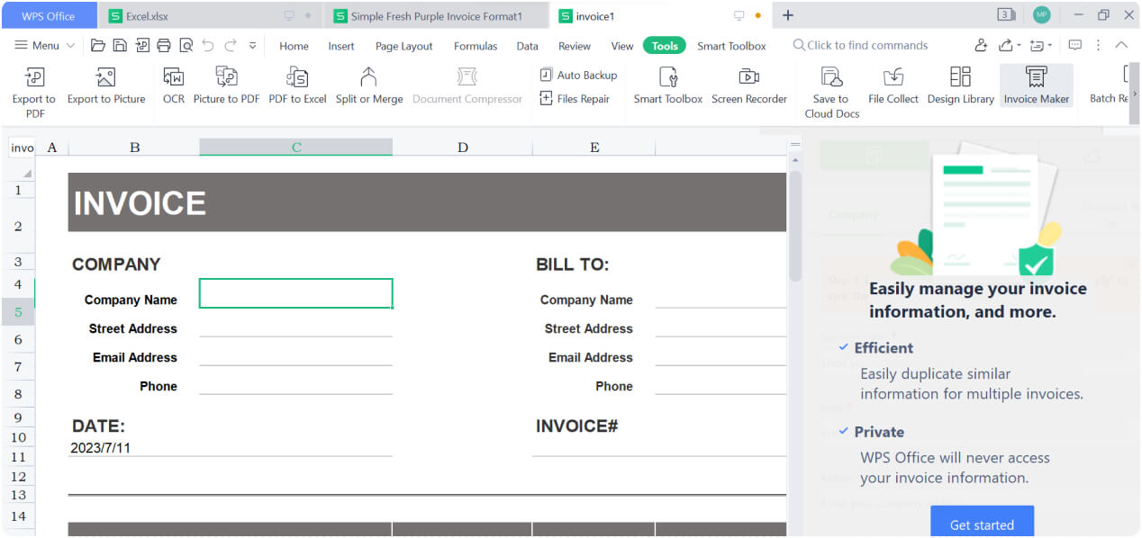1142x538 pixels.
Task: Open the OCR tool
Action: coord(173,85)
